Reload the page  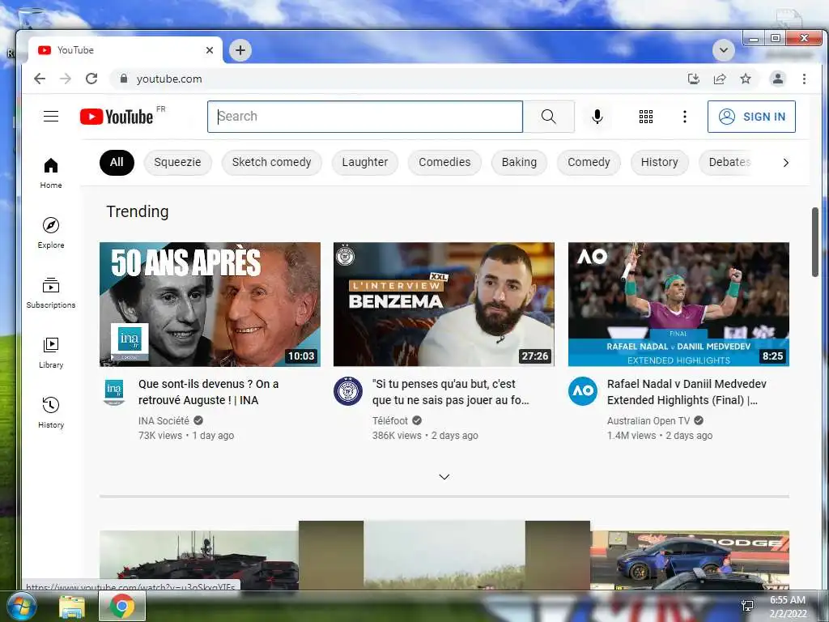(91, 79)
